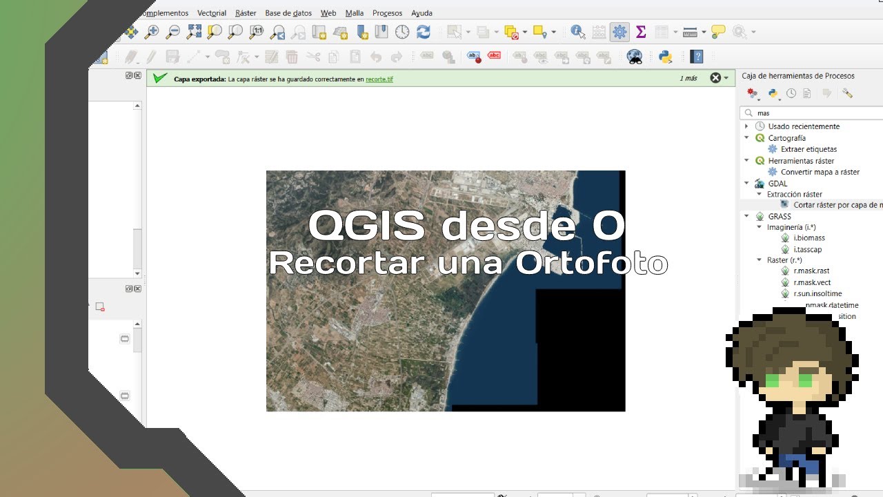
Task: Open the Ráster menu
Action: pos(246,13)
